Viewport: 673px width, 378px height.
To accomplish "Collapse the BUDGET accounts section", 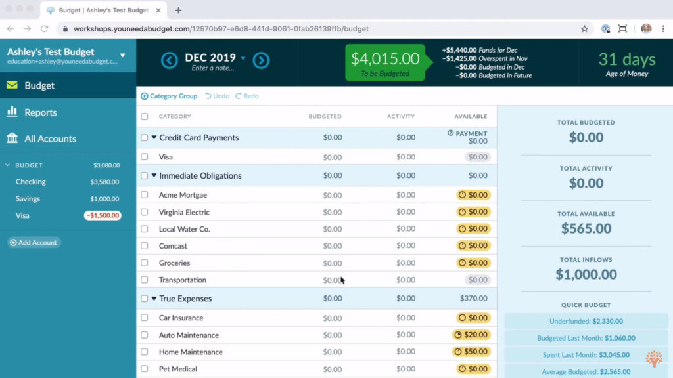I will (7, 165).
